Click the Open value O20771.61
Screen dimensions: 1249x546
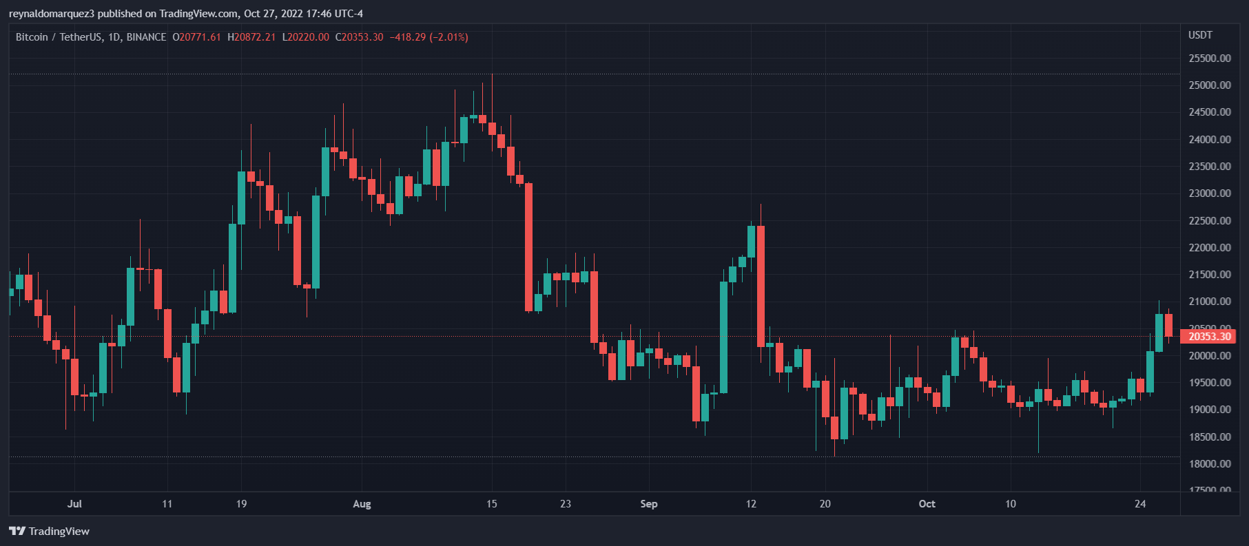196,37
